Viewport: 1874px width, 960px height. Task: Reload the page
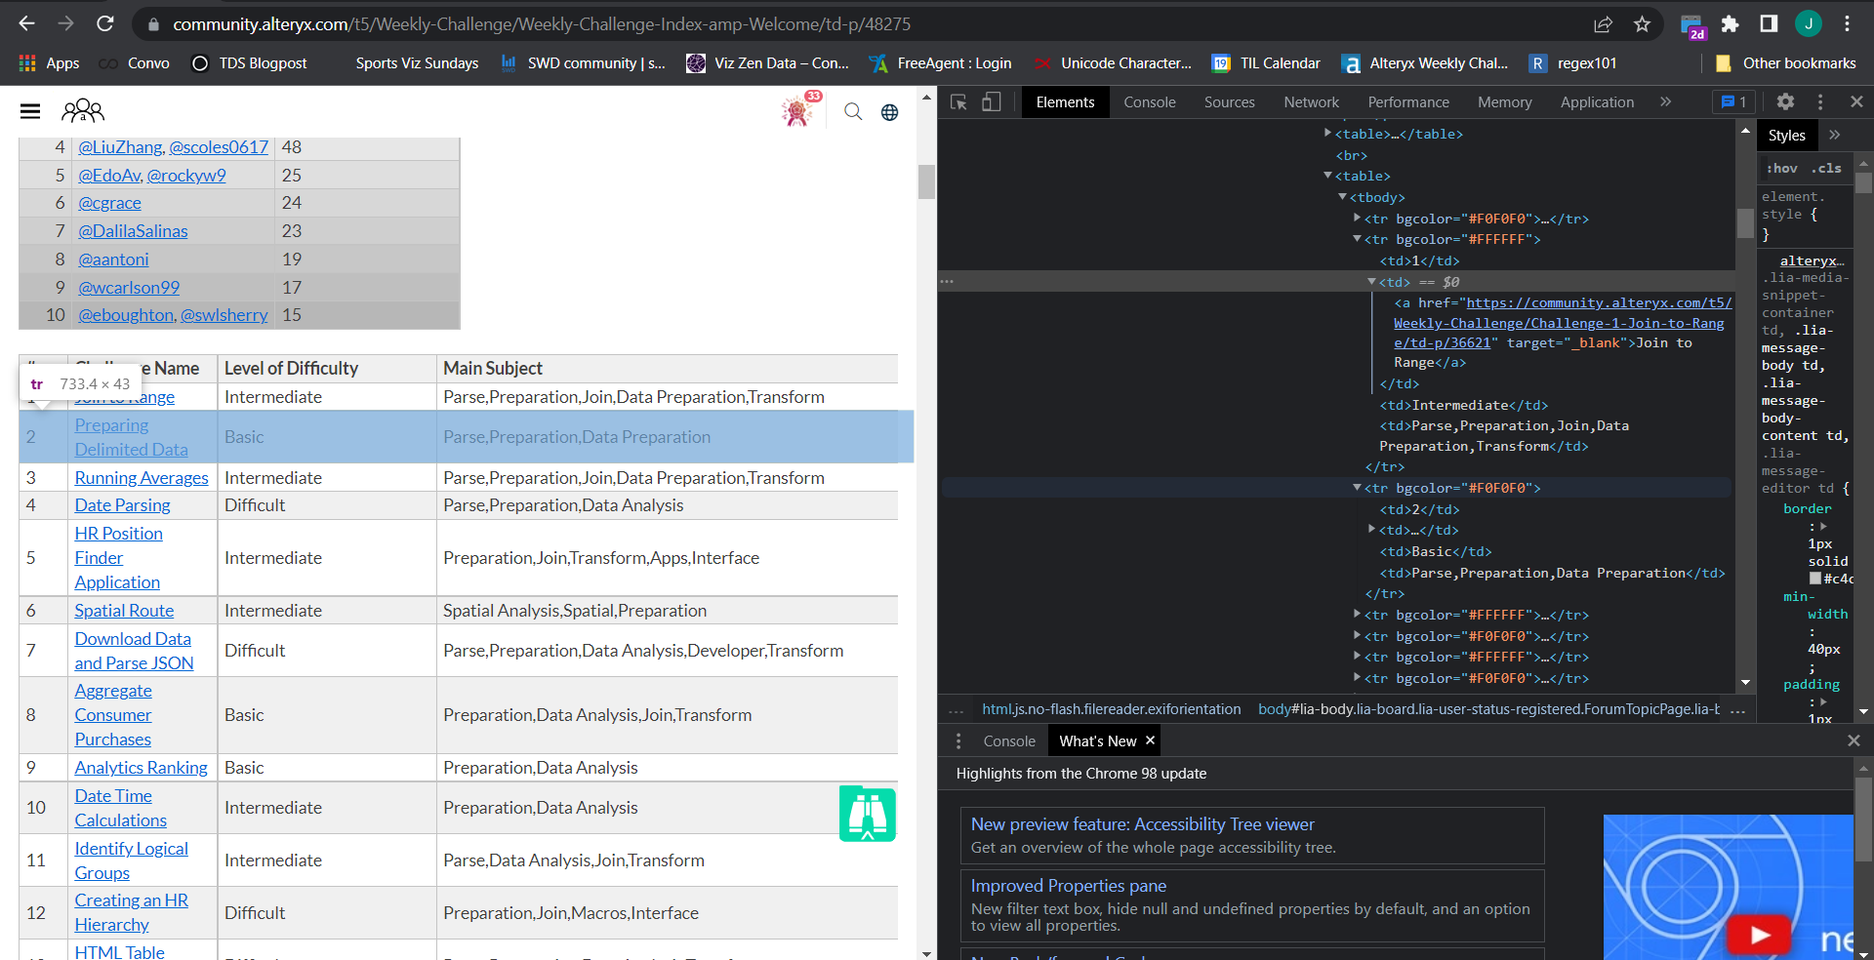pos(105,24)
